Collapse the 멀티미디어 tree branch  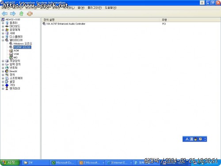click(3, 40)
